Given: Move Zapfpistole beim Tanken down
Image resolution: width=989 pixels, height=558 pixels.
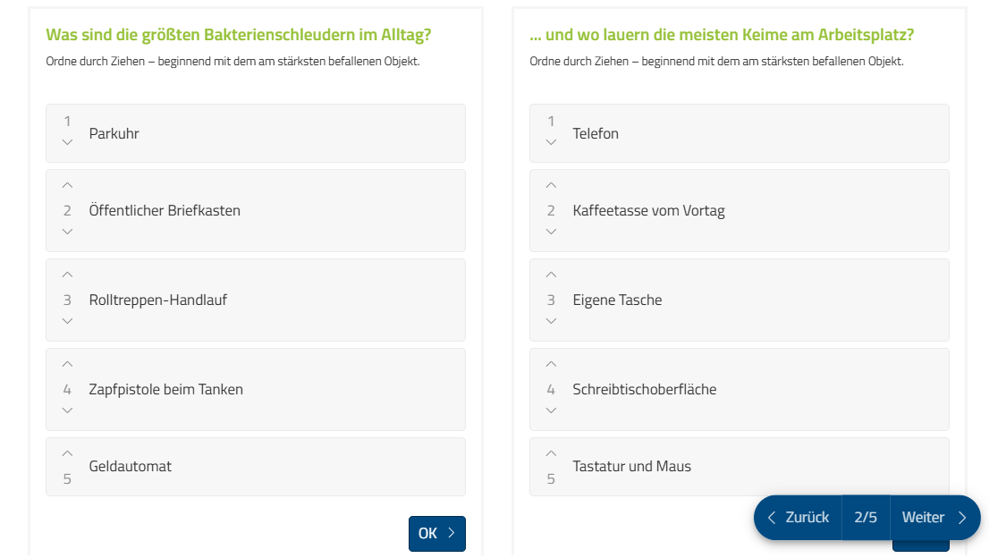Looking at the screenshot, I should click(67, 410).
